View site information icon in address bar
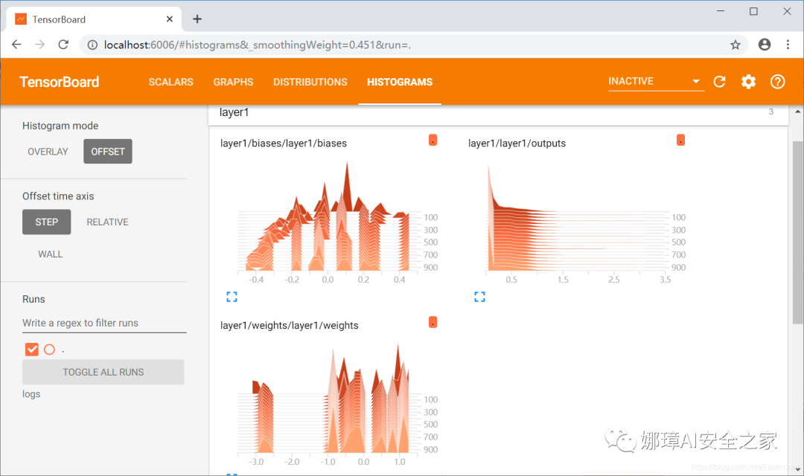This screenshot has height=476, width=804. 92,45
